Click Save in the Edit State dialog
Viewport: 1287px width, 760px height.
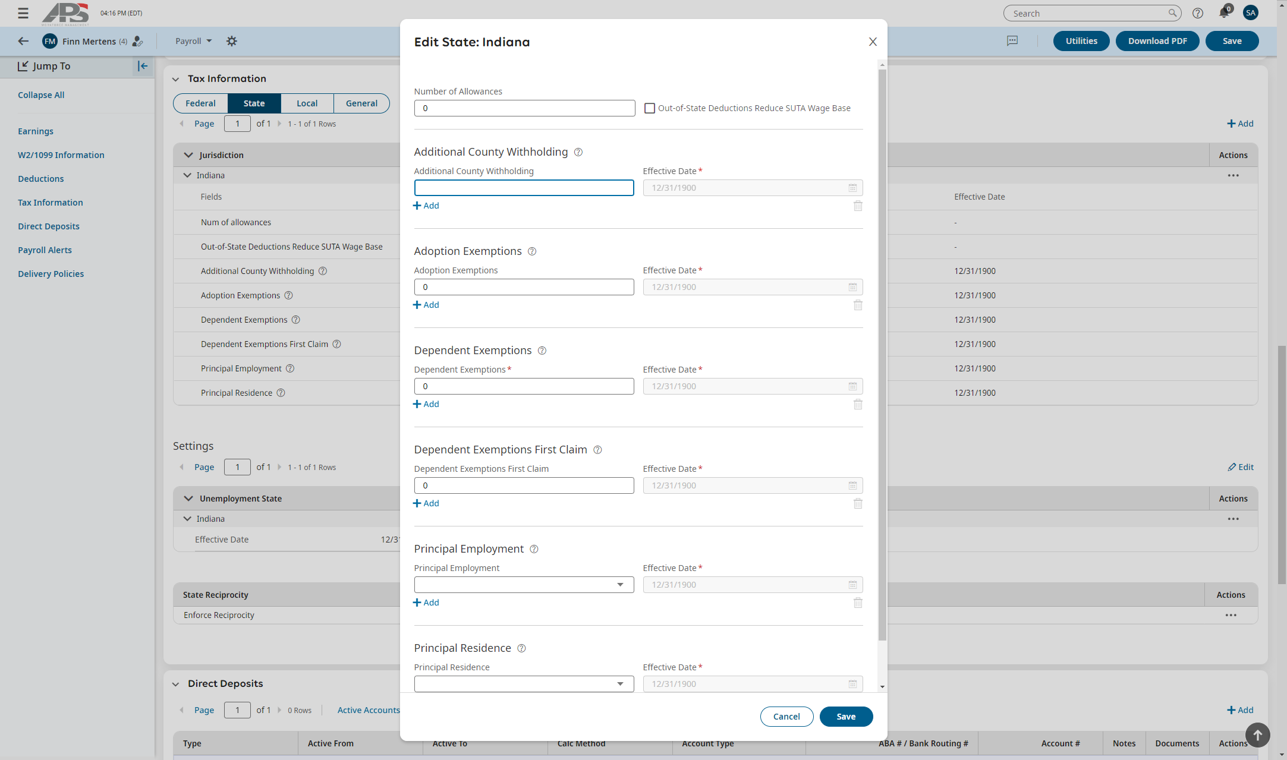coord(846,717)
